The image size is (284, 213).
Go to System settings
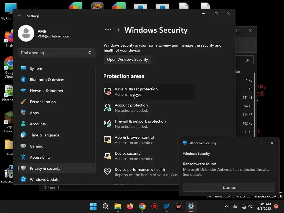56,69
